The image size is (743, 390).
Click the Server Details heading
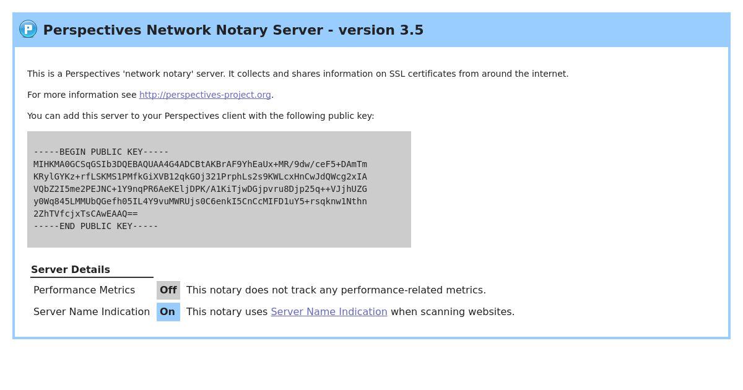(71, 269)
